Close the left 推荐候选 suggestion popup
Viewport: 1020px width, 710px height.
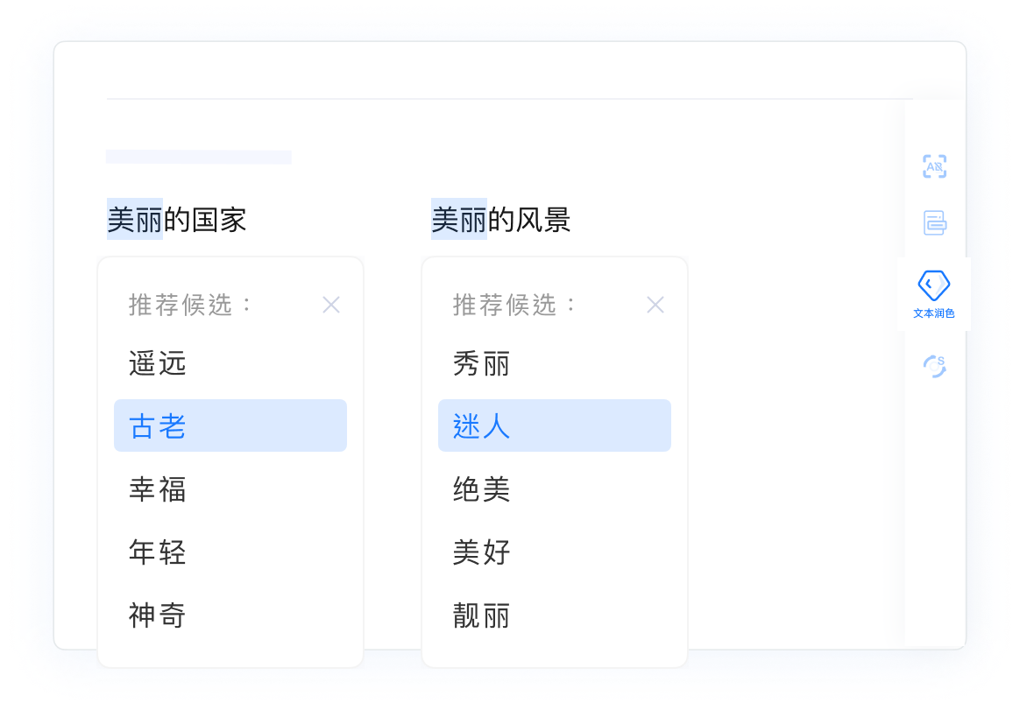pyautogui.click(x=331, y=305)
